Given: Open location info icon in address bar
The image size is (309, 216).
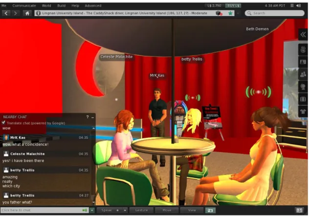Looking at the screenshot, I should (38, 13).
